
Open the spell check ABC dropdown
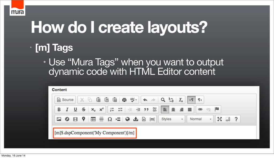[134, 100]
